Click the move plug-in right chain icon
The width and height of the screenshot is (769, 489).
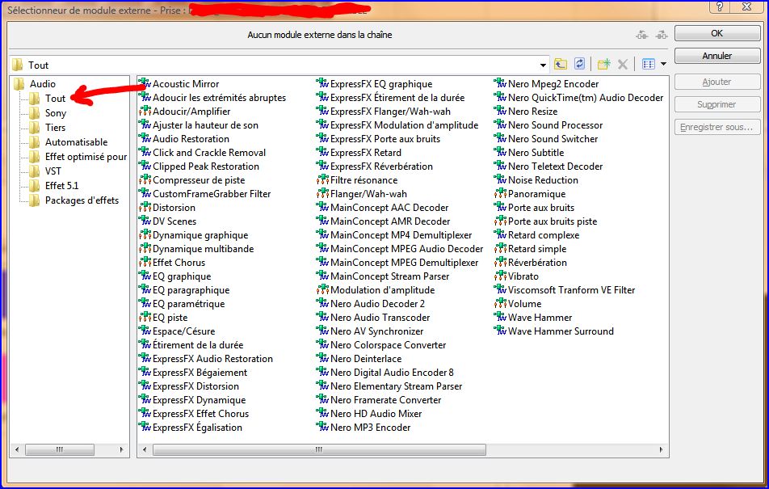tap(662, 35)
